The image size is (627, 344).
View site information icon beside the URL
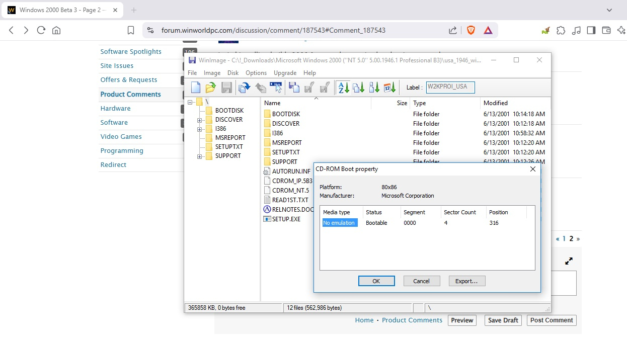pyautogui.click(x=150, y=30)
